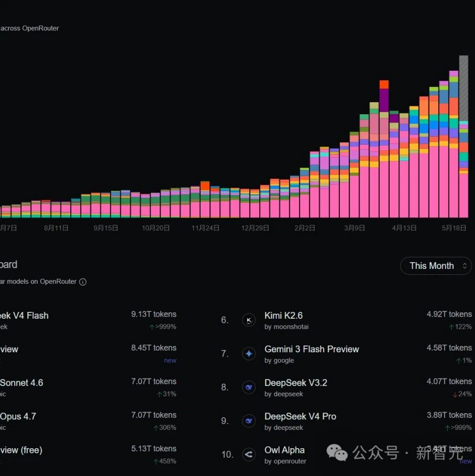Open the Gemini 3 Flash Preview model link
Image resolution: width=475 pixels, height=476 pixels.
312,349
